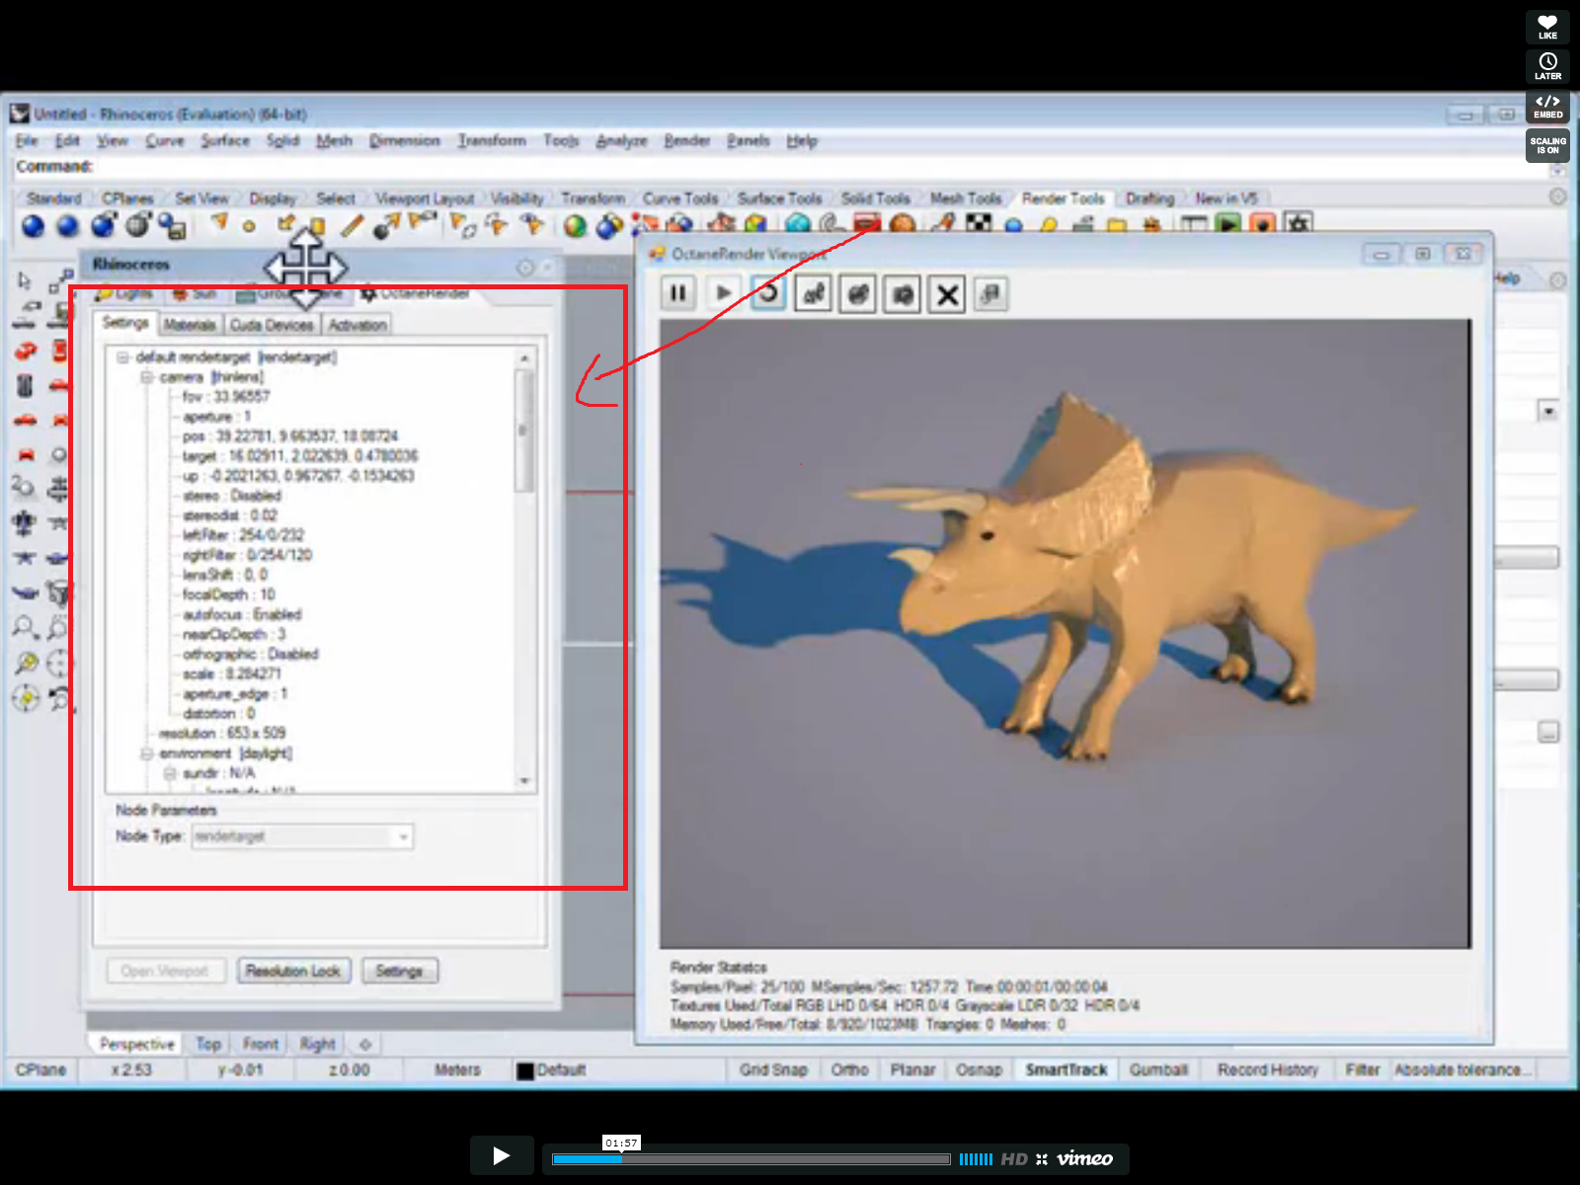This screenshot has width=1580, height=1185.
Task: Switch to the Cuda Devices tab
Action: [x=272, y=325]
